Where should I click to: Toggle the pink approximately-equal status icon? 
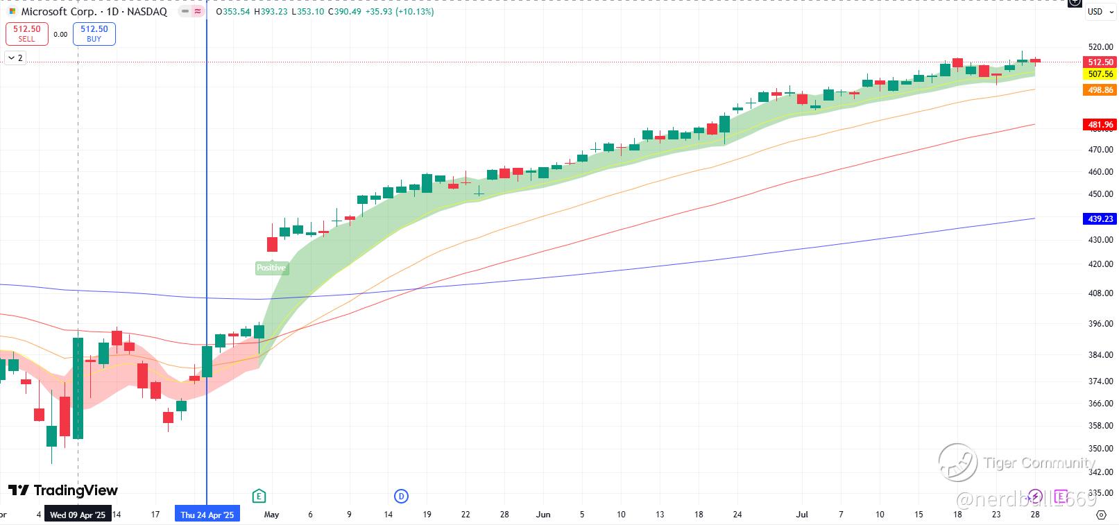[198, 11]
